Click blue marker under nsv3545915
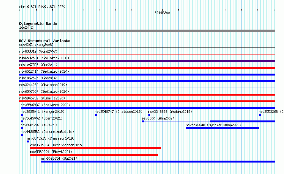Viewport: 284px width, 174px height. (28, 141)
